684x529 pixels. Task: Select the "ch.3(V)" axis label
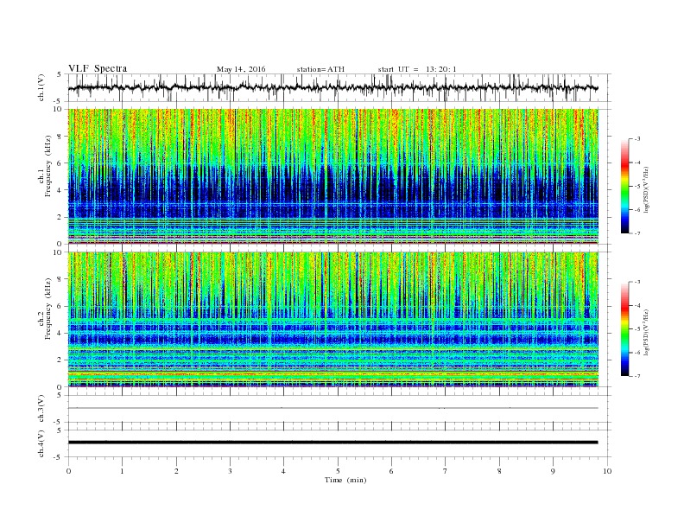(41, 409)
